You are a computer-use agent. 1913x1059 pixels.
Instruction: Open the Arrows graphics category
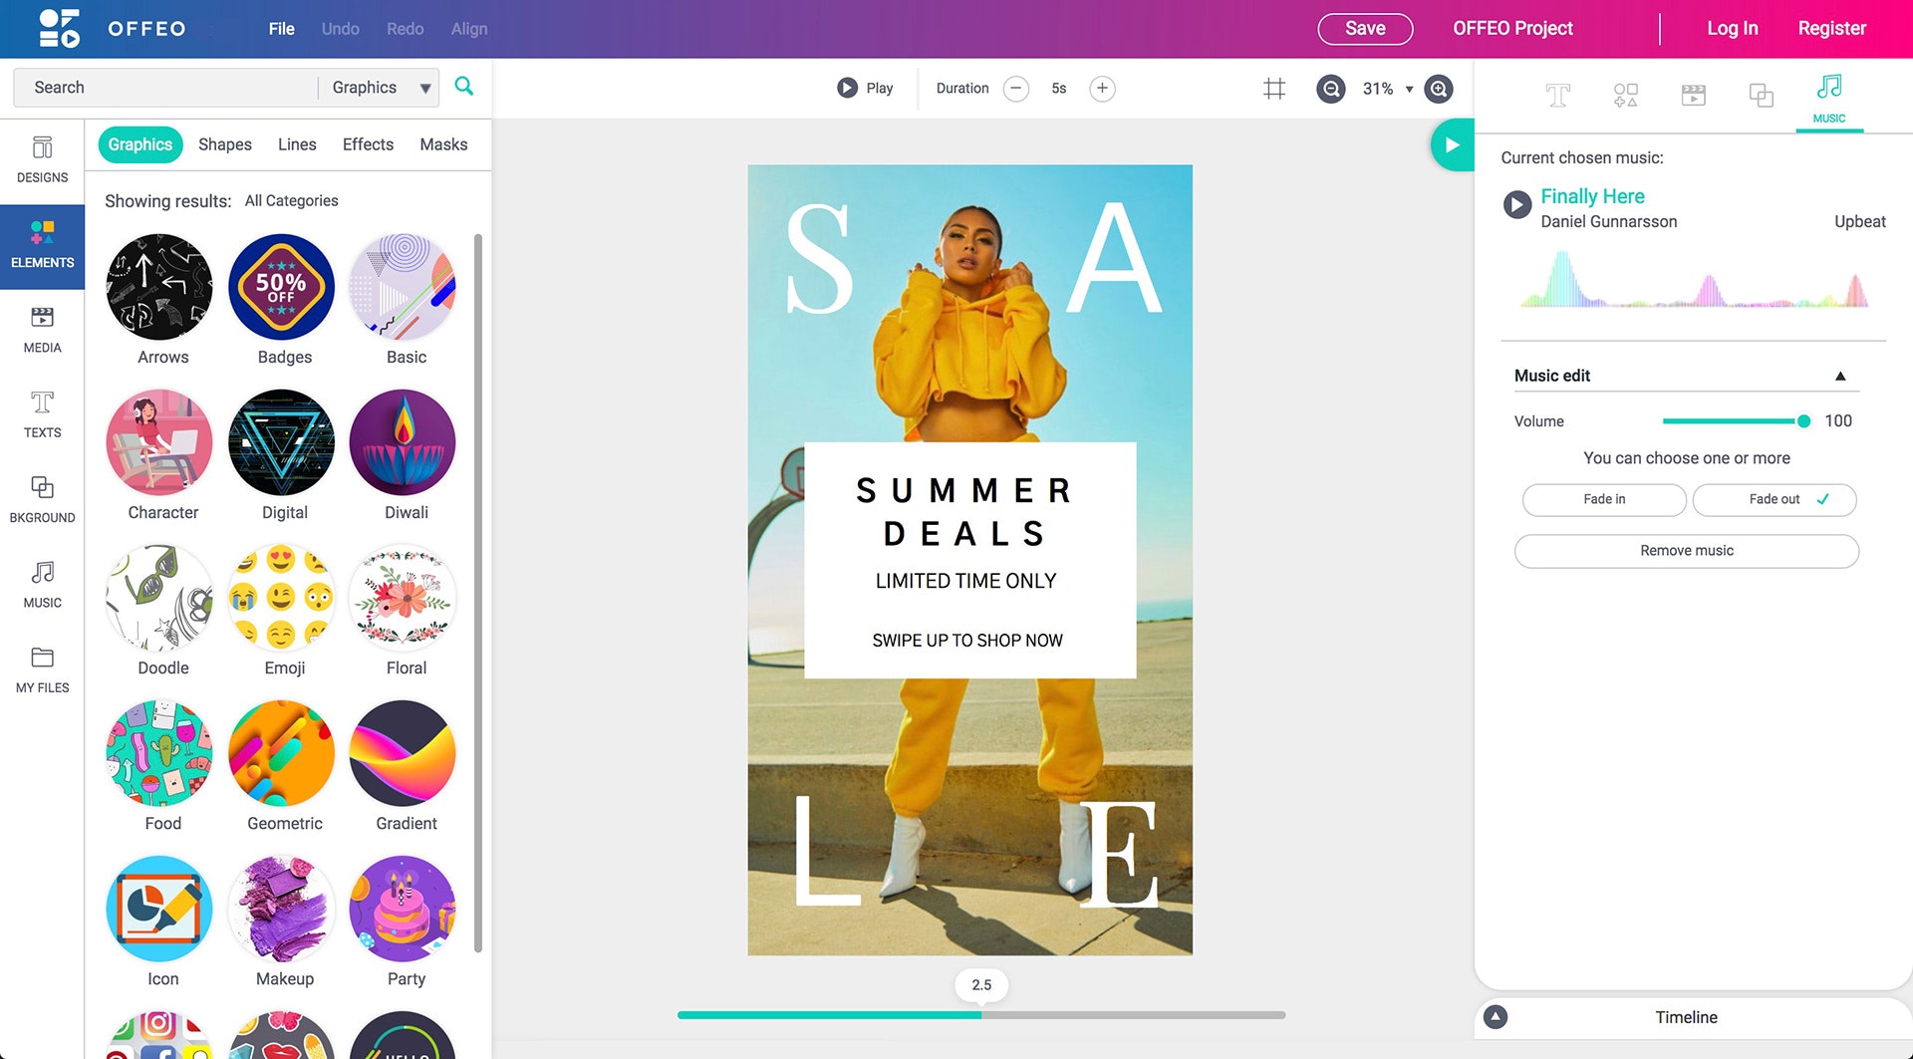(x=159, y=300)
